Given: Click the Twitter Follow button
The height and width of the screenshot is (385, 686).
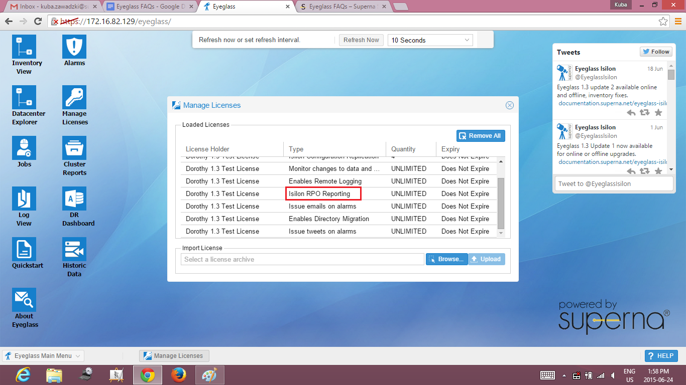Looking at the screenshot, I should coord(656,52).
